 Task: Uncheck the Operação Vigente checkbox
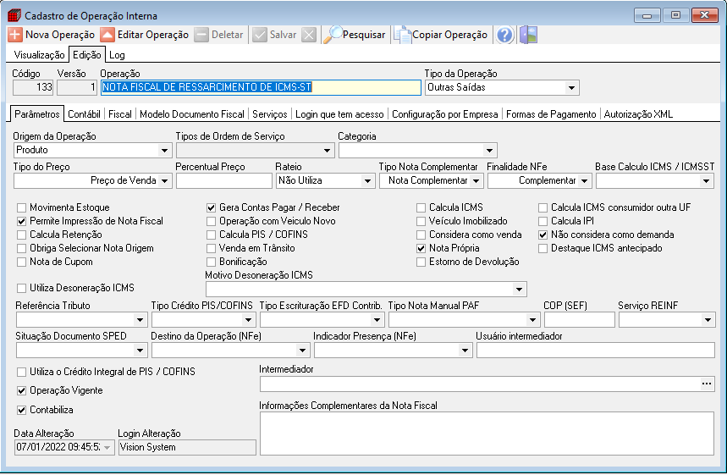[x=21, y=390]
